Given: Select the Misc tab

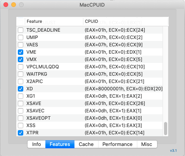Looking at the screenshot, I should click(x=147, y=144).
